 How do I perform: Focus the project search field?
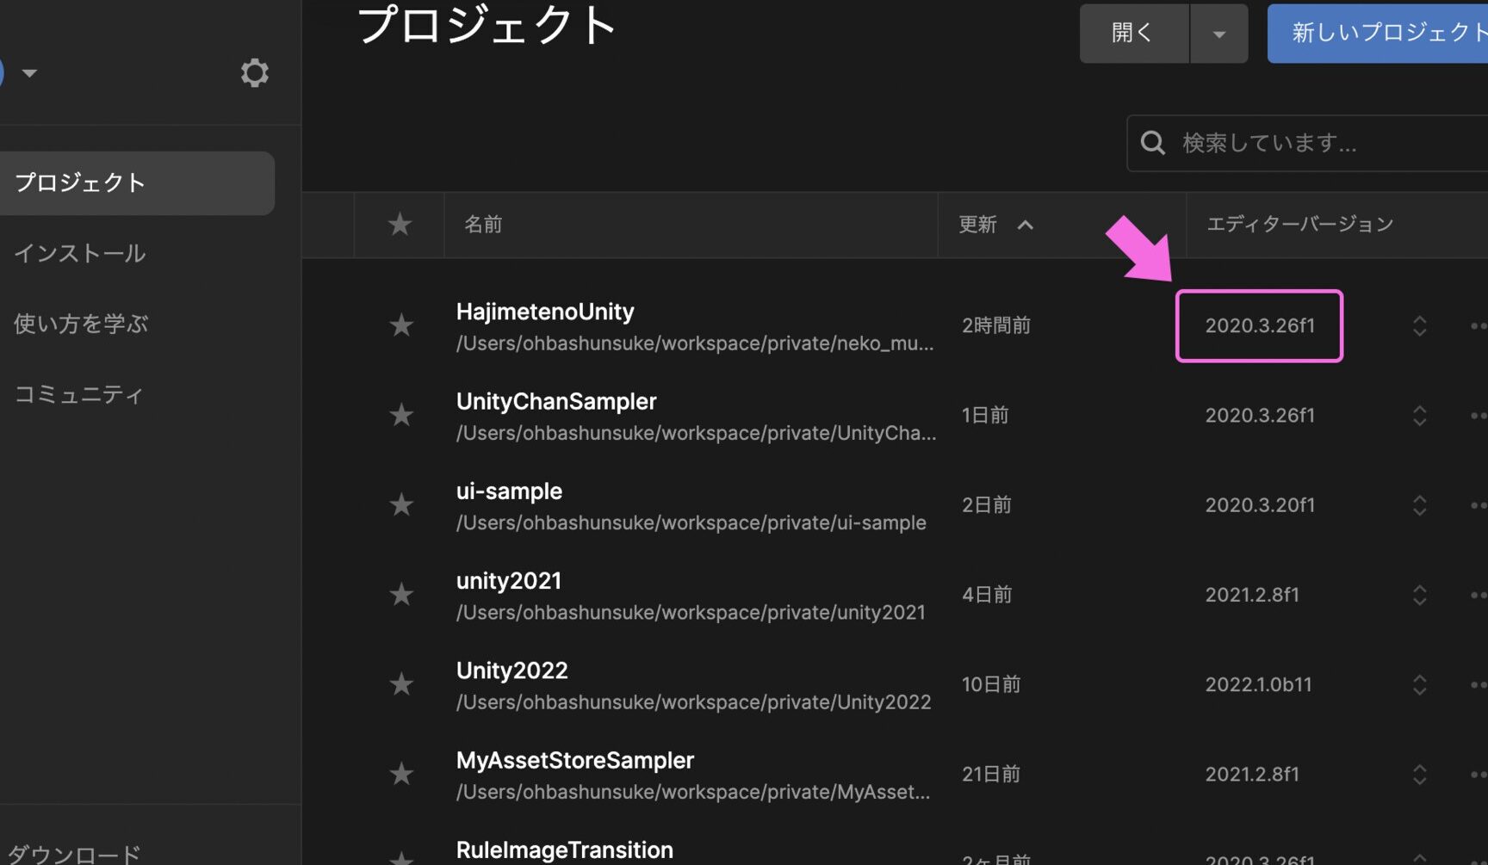pos(1307,143)
